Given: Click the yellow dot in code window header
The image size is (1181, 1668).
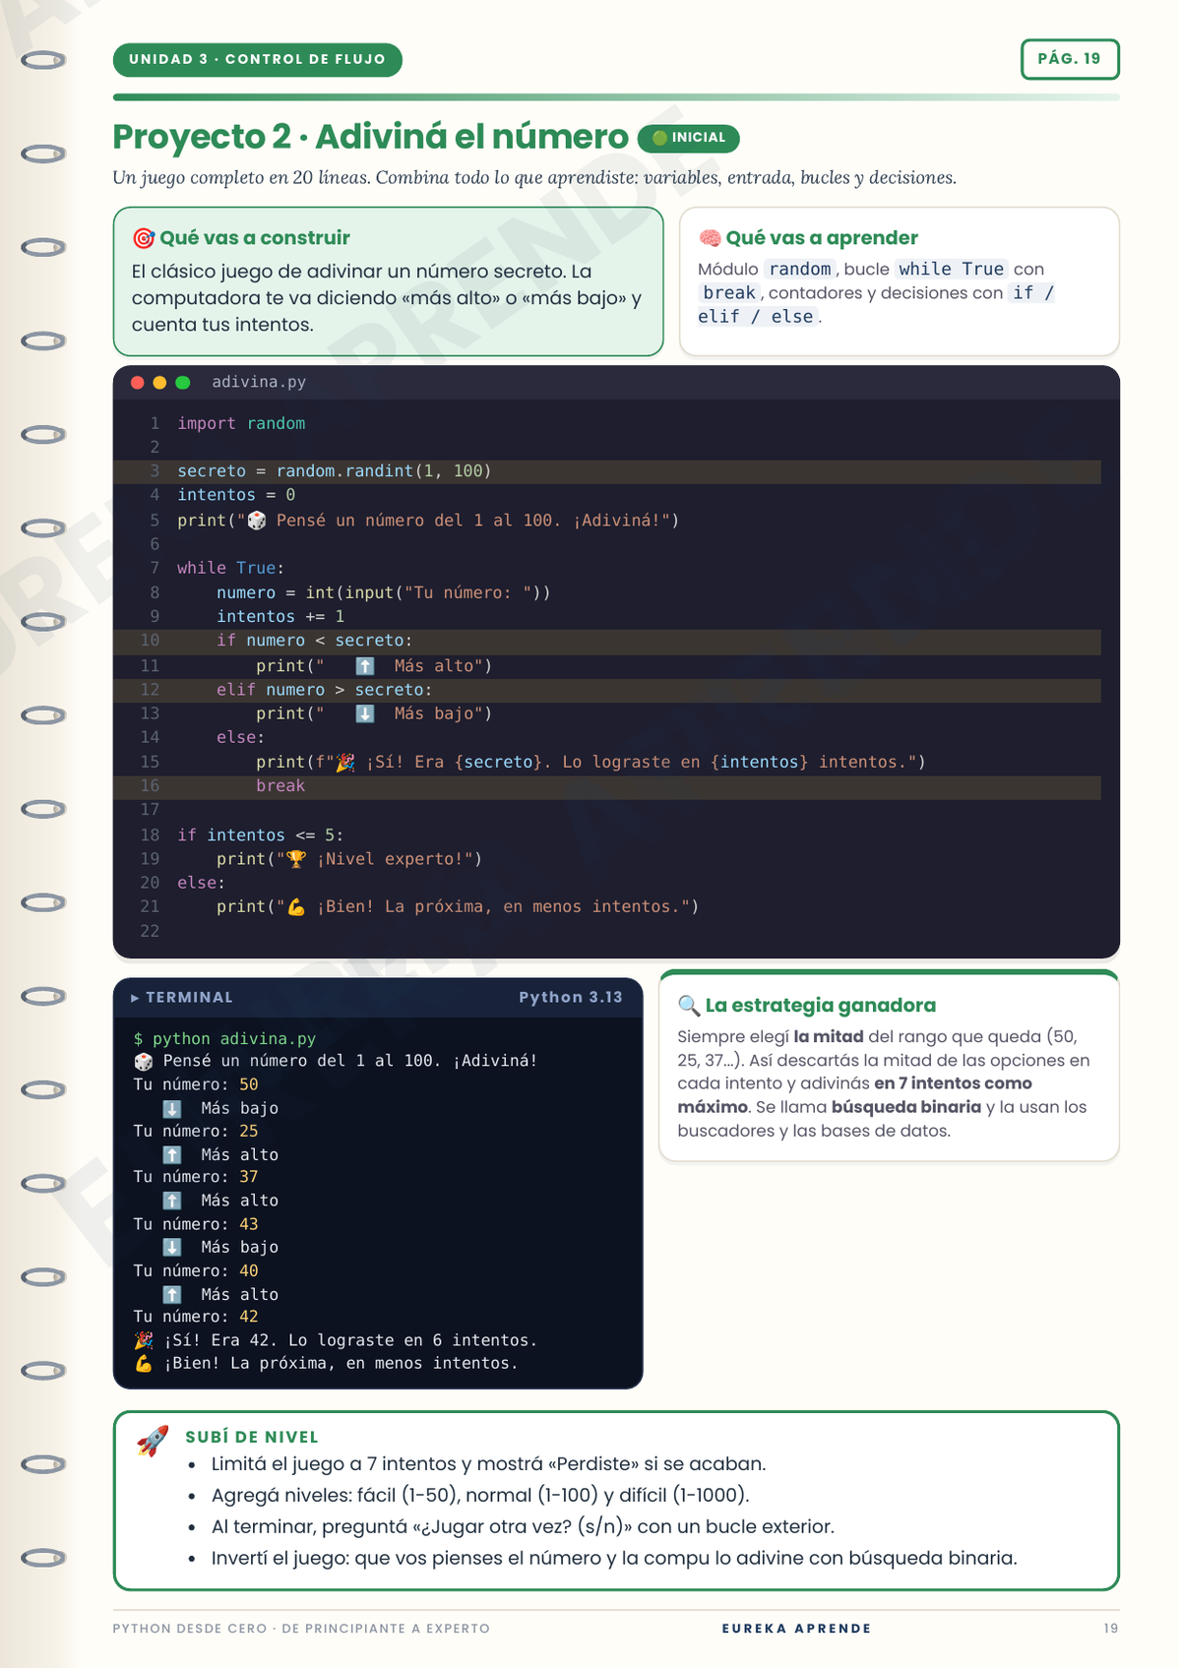Looking at the screenshot, I should [x=160, y=383].
